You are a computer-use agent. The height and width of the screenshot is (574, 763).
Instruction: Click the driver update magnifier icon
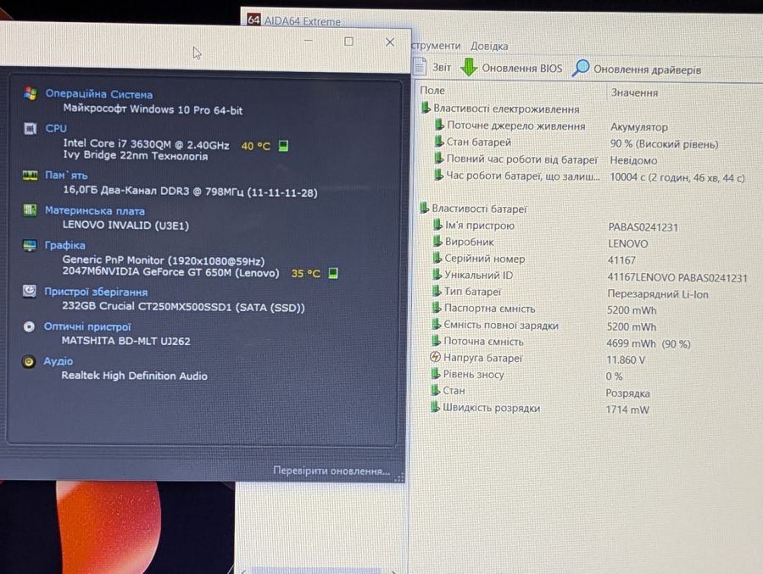[581, 68]
